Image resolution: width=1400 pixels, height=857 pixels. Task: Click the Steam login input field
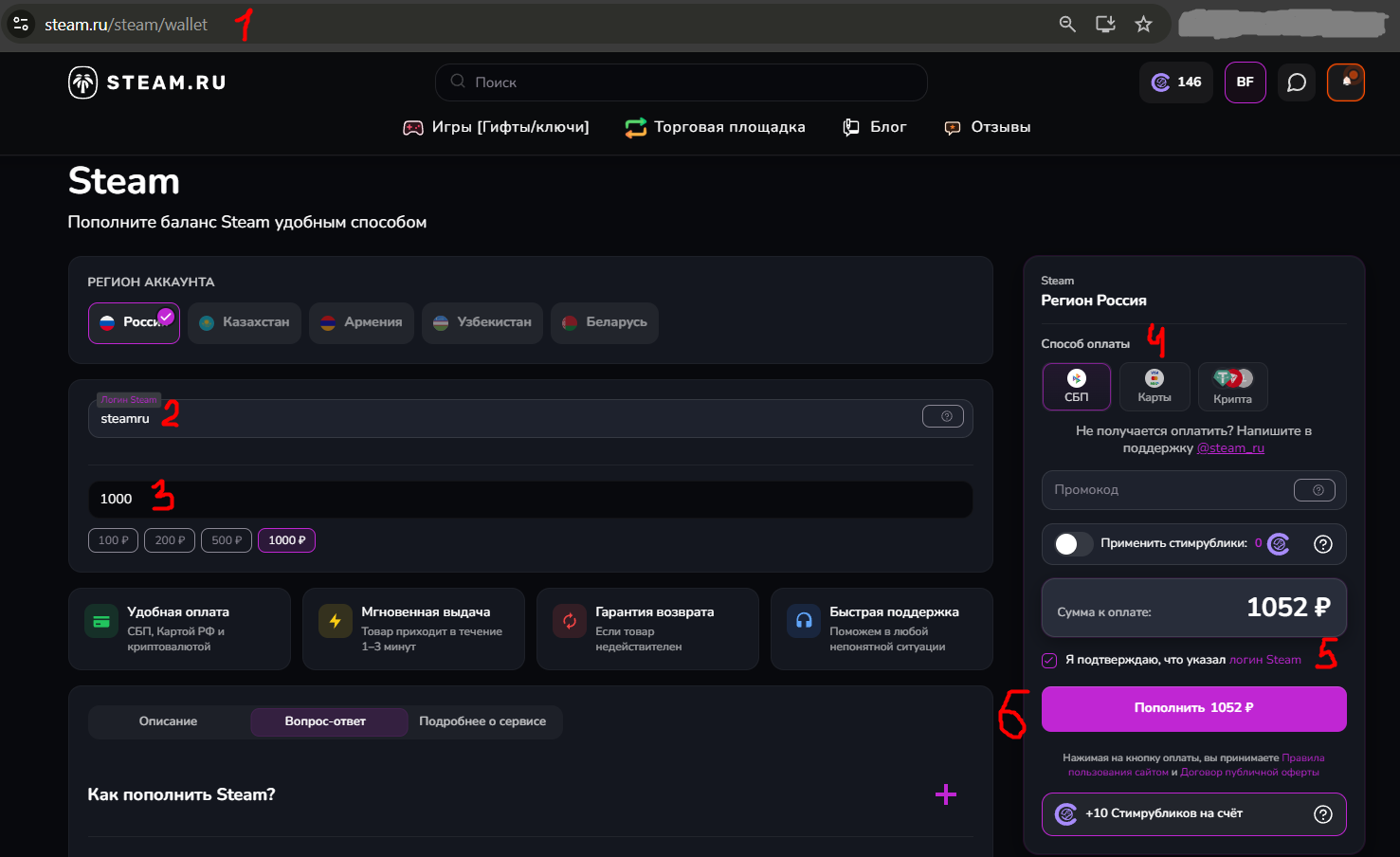[530, 418]
